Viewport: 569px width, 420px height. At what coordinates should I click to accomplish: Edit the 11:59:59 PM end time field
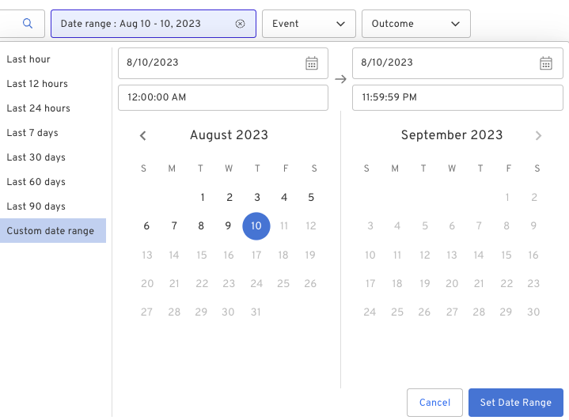(x=457, y=97)
